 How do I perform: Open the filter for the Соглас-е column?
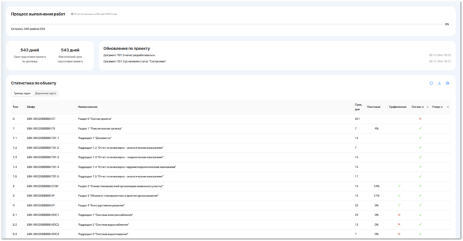[x=427, y=107]
